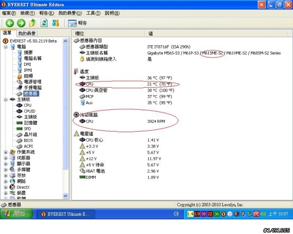Open the 我的最愛(O) menu
The height and width of the screenshot is (234, 293).
(x=70, y=13)
